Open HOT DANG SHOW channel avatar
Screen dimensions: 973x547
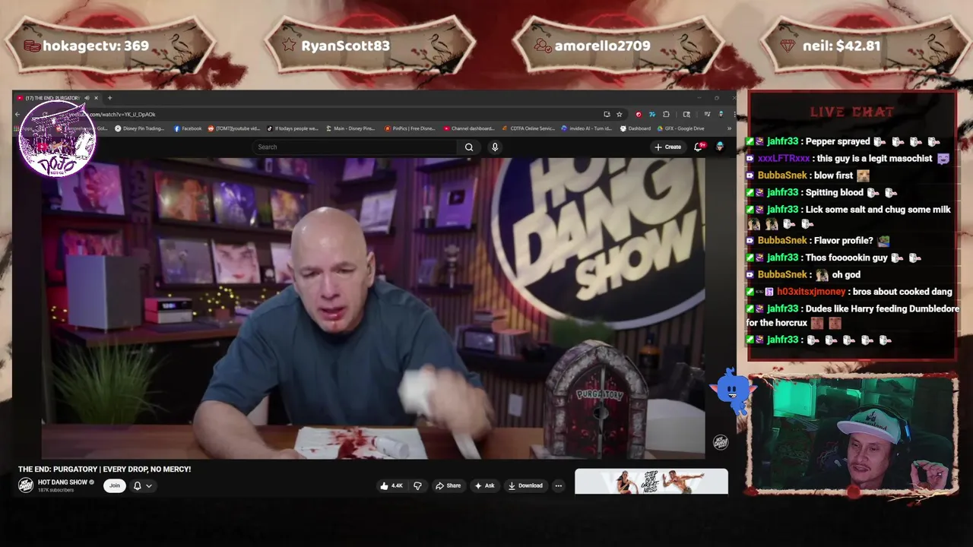(x=26, y=485)
